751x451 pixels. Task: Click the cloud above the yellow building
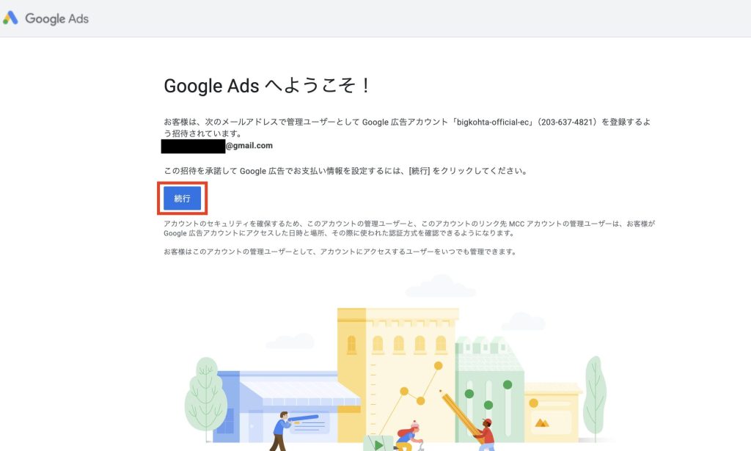pos(441,286)
